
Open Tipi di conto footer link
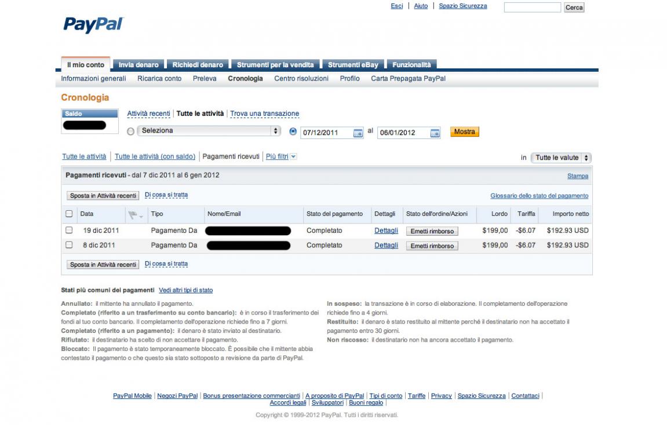point(386,395)
